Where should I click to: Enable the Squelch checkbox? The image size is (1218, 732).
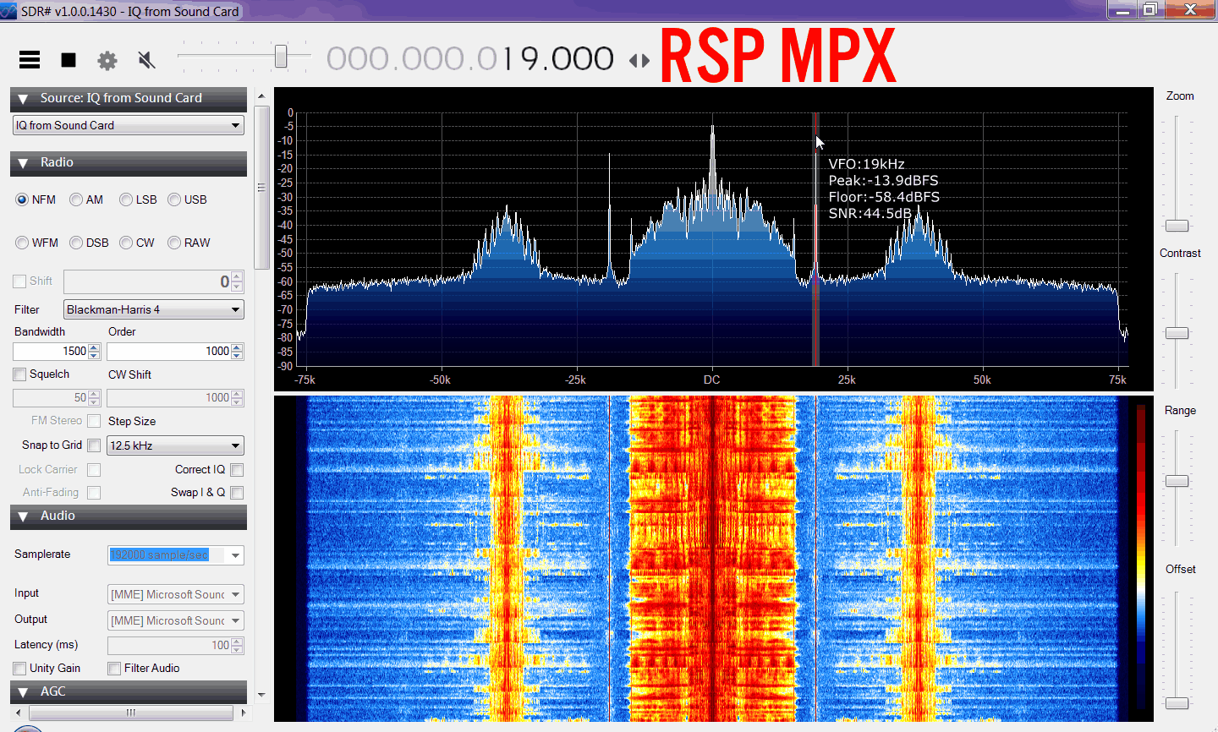(x=20, y=374)
